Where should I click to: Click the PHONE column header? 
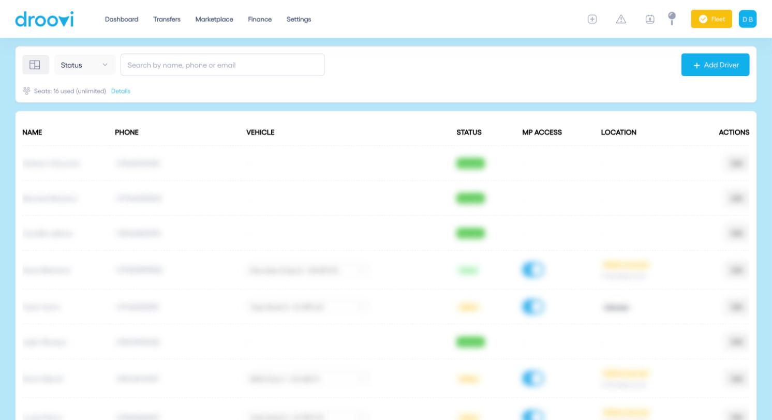click(x=127, y=132)
